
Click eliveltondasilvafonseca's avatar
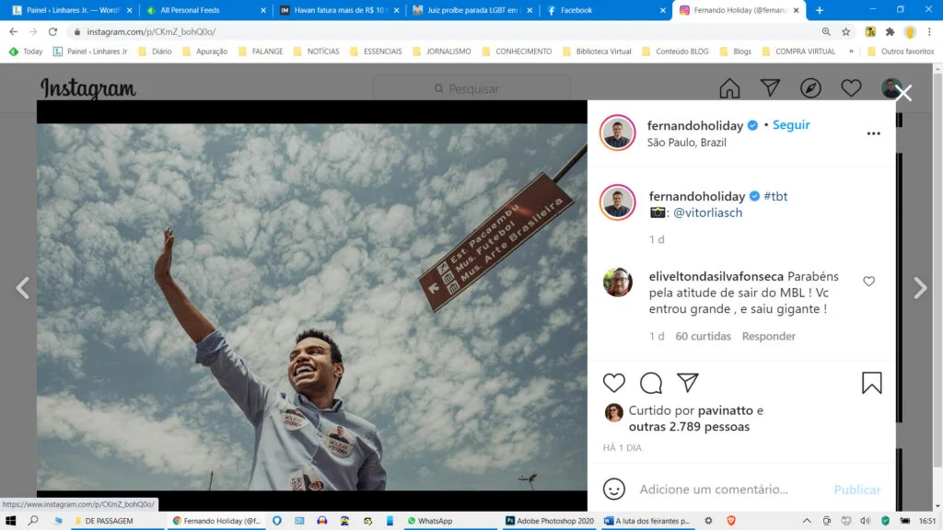coord(618,282)
